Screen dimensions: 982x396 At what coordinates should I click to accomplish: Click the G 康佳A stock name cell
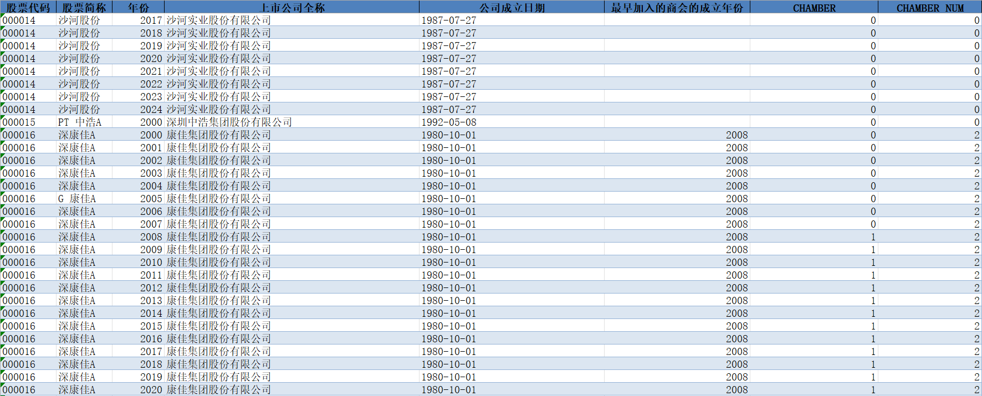click(x=77, y=199)
